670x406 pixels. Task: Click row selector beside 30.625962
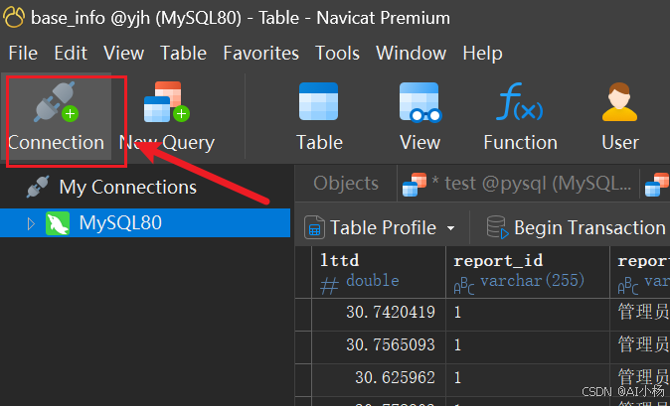[303, 379]
